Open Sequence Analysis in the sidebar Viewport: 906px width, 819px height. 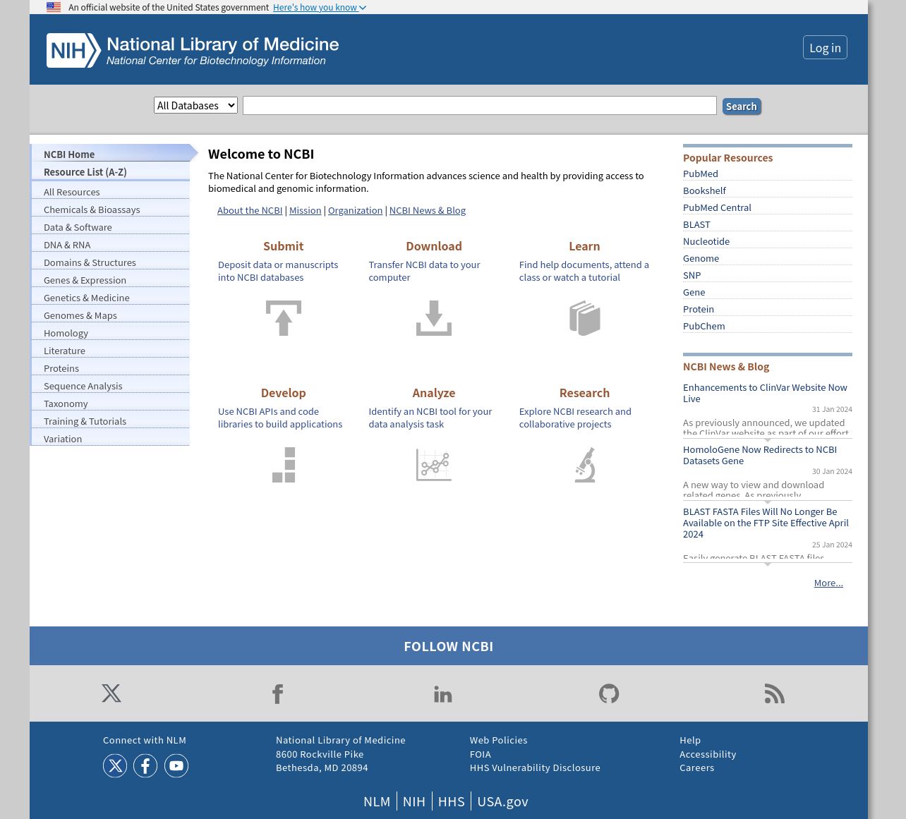[111, 385]
